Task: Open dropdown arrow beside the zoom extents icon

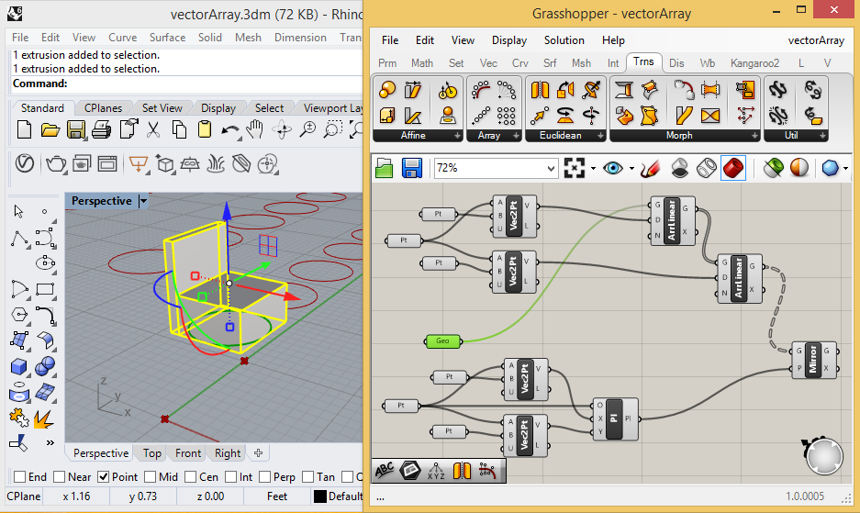Action: pyautogui.click(x=593, y=169)
